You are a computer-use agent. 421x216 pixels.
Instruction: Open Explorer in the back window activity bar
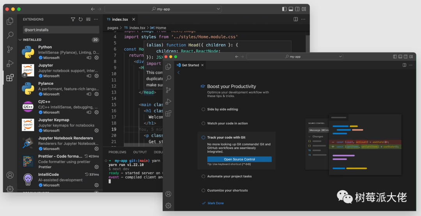pyautogui.click(x=10, y=21)
